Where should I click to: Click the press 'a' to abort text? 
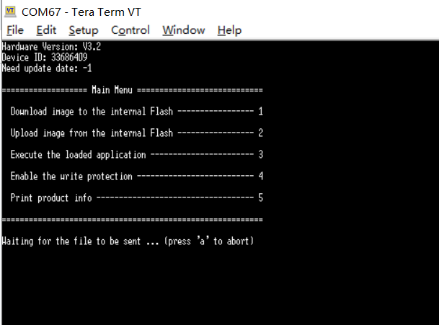(x=209, y=241)
